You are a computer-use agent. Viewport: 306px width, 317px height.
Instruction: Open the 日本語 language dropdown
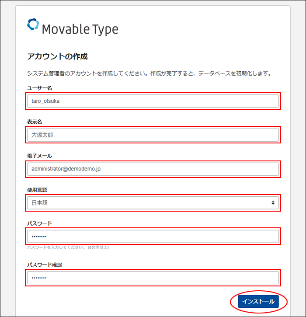153,203
